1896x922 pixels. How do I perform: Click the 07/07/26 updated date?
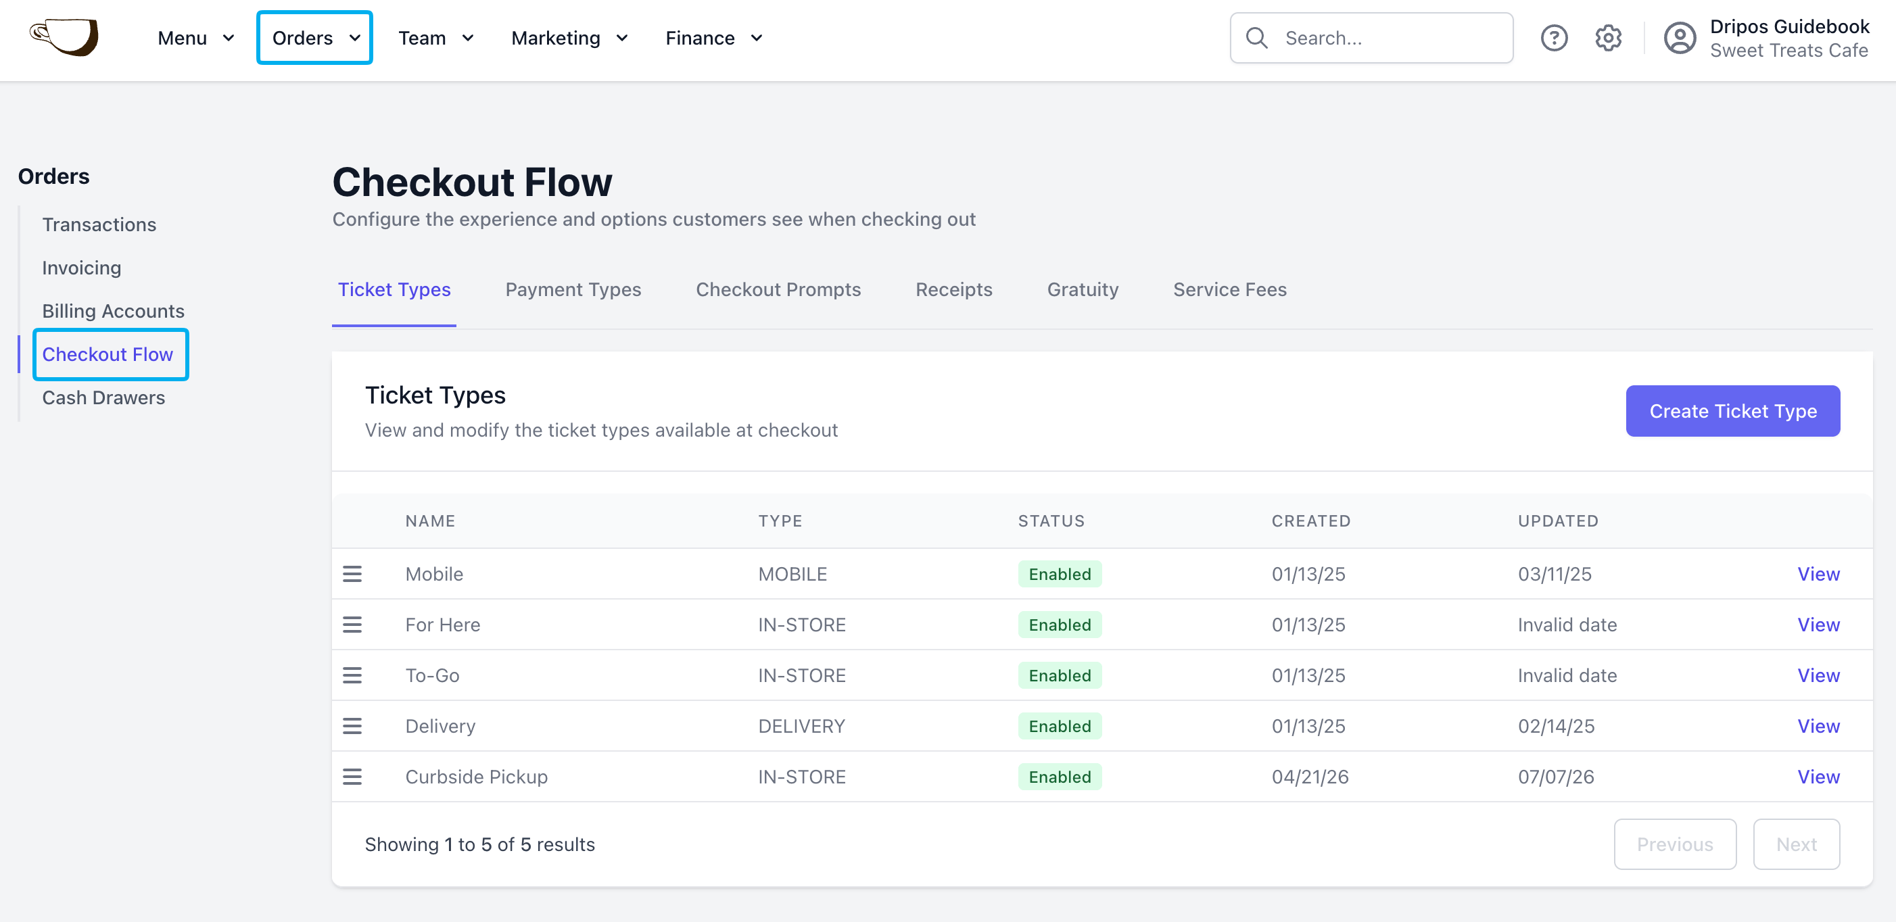(x=1556, y=777)
